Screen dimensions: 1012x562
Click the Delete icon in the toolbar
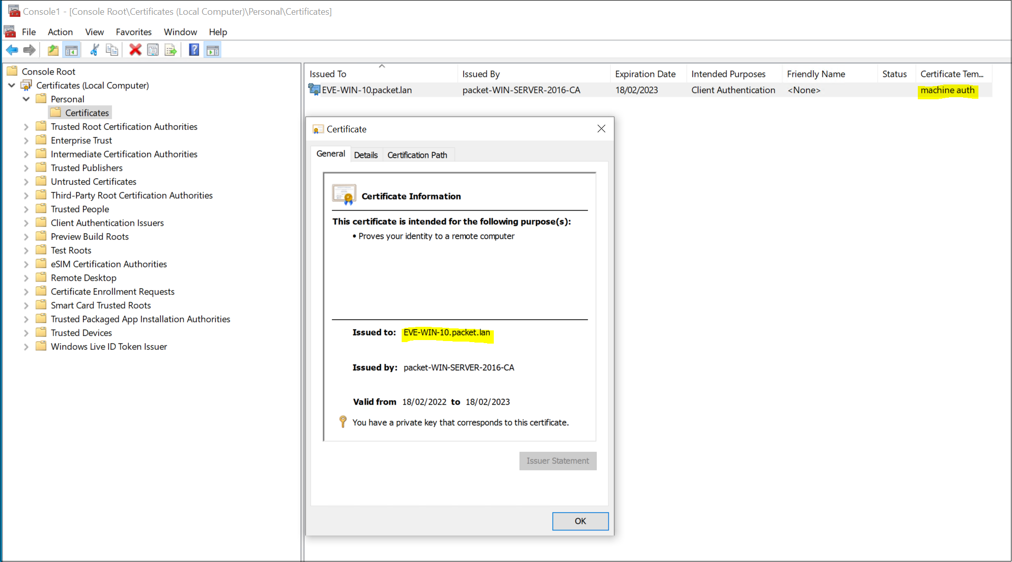coord(135,49)
